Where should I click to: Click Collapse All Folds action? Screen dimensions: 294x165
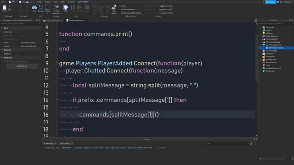[x=166, y=13]
